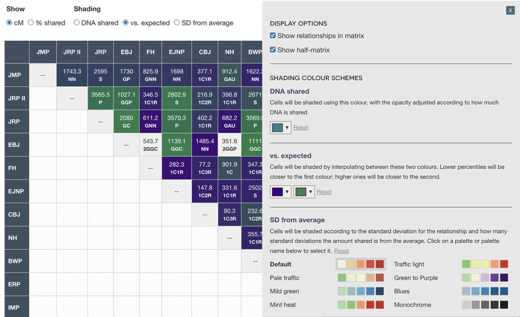Pick the Mint heat palette swatches

coord(361,305)
